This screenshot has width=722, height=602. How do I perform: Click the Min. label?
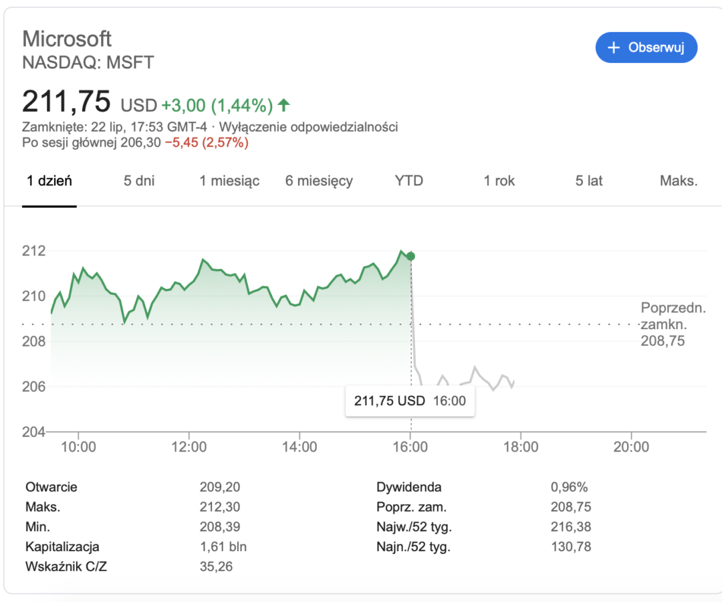(x=37, y=526)
